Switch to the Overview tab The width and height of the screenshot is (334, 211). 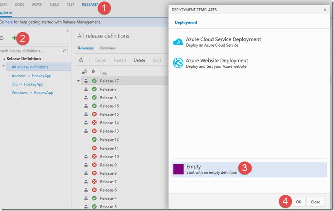point(108,48)
